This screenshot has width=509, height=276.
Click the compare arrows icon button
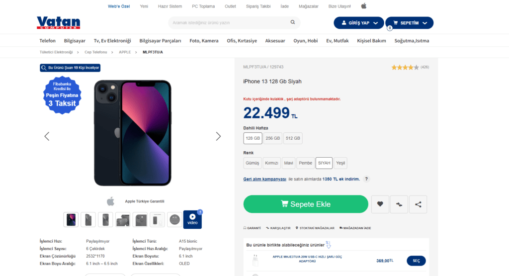[x=399, y=204]
